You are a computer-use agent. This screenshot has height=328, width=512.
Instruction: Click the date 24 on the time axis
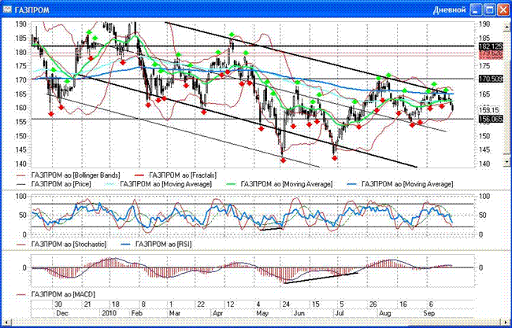tap(287, 304)
